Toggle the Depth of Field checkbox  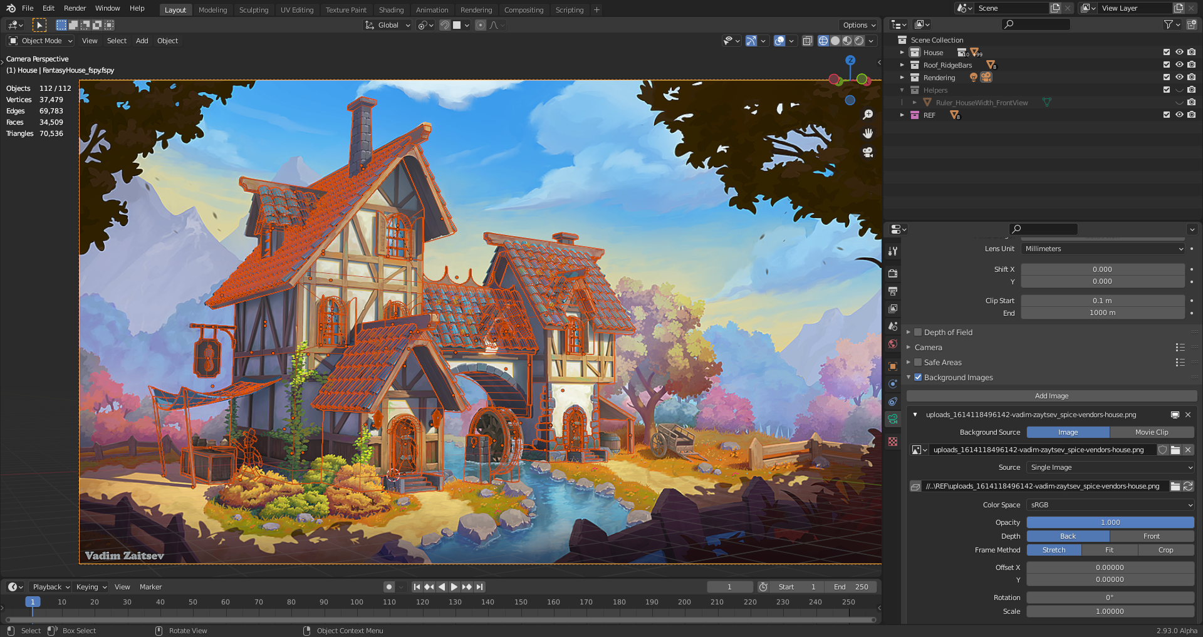[918, 333]
